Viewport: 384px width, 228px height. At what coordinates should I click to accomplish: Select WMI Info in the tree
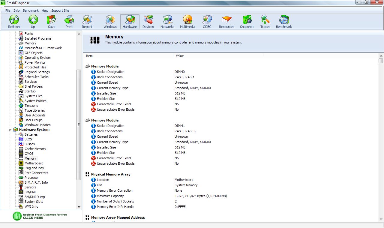pyautogui.click(x=31, y=206)
